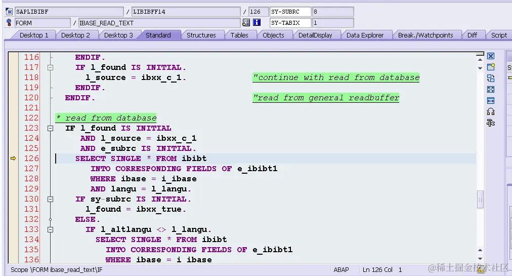
Task: Click the code scrollbar down arrow near top
Action: point(480,68)
